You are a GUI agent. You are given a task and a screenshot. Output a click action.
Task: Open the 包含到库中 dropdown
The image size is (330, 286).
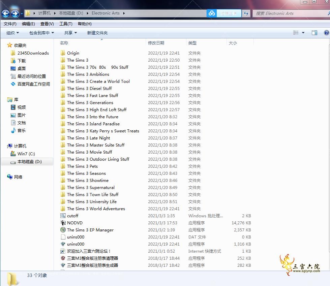tap(41, 33)
